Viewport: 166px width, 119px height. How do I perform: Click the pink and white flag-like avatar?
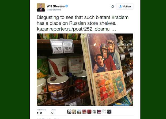(99, 111)
